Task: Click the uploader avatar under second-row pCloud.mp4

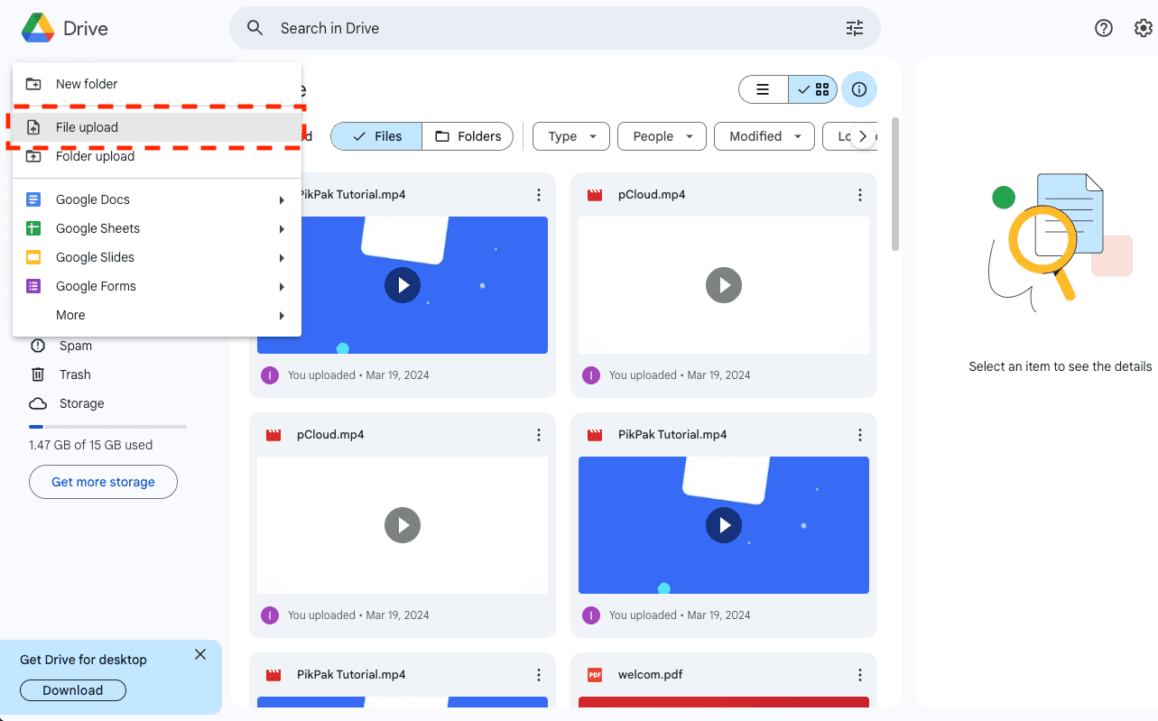Action: tap(269, 615)
